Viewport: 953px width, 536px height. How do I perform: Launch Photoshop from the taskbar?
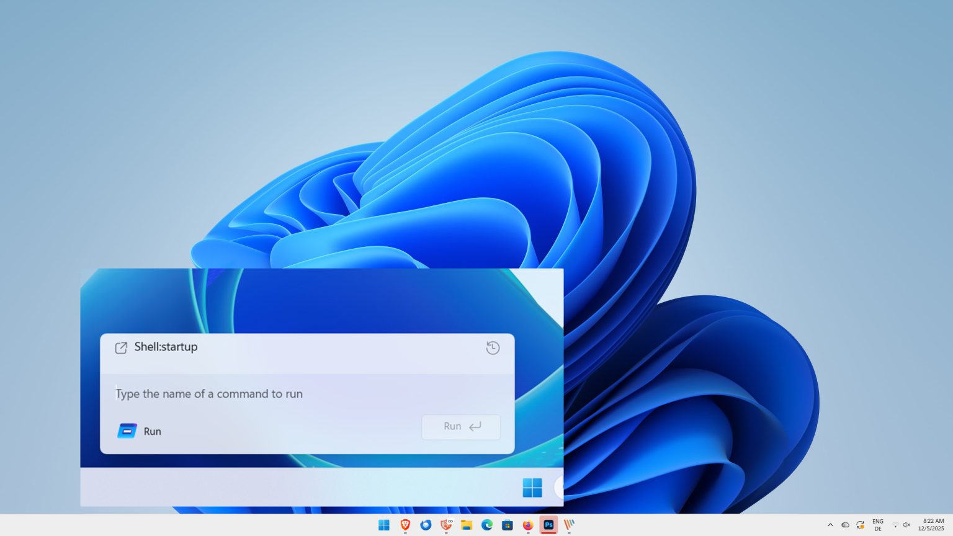pyautogui.click(x=548, y=525)
